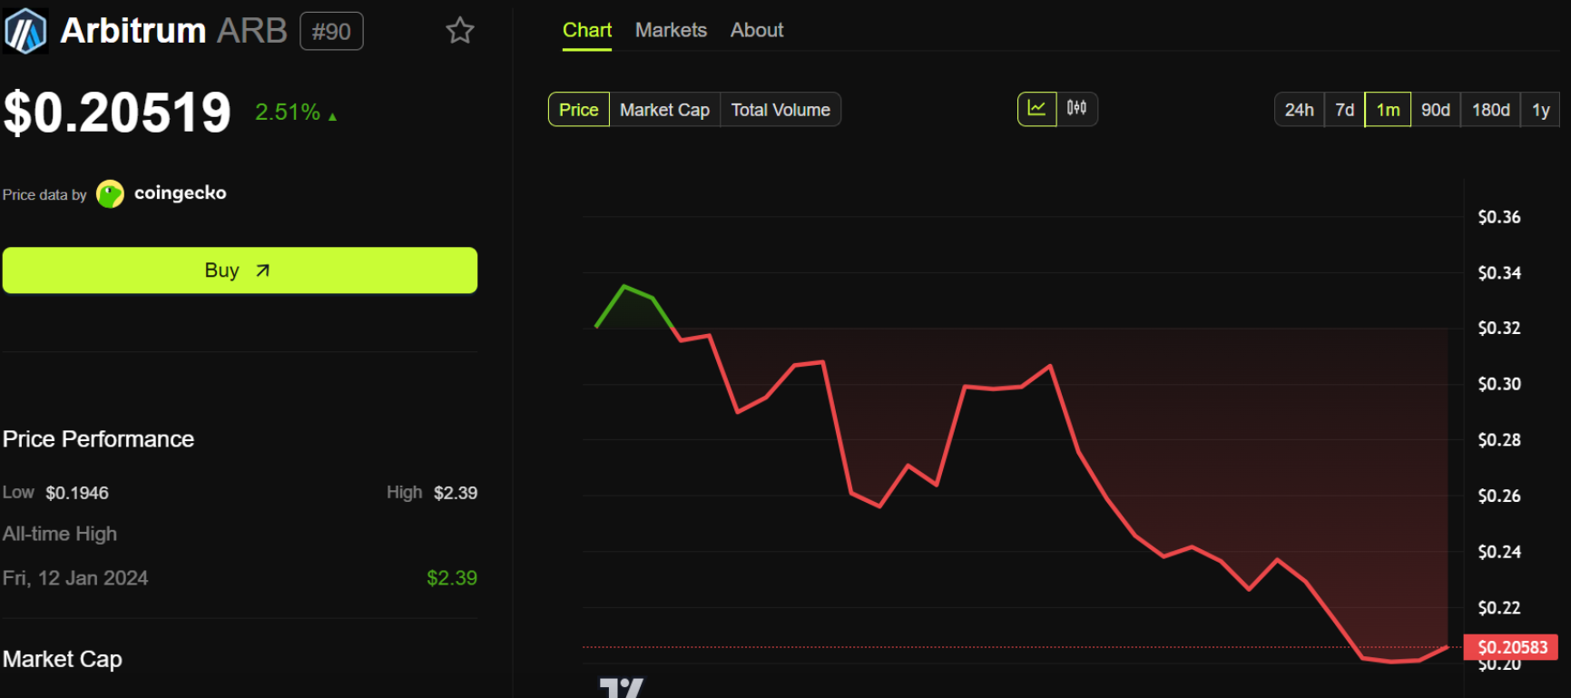Click the CoinGecko gecko logo
Viewport: 1571px width, 698px height.
pos(110,193)
